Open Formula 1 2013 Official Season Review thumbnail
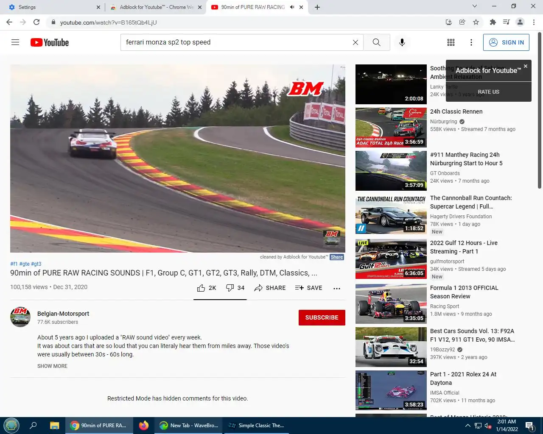The height and width of the screenshot is (434, 543). [391, 304]
